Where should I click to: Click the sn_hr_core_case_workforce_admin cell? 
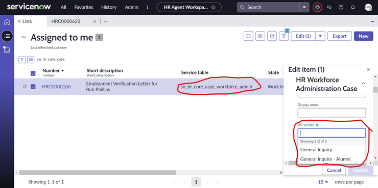pos(217,87)
